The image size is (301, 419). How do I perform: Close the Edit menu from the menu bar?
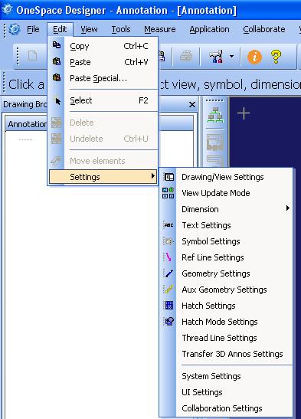point(60,29)
